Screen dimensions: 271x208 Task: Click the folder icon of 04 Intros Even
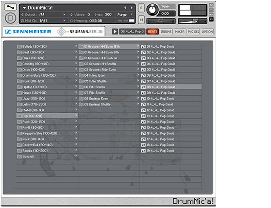tap(81, 75)
